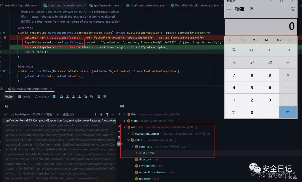This screenshot has width=302, height=182.
Task: Collapse the 'command' ArrayList node
Action: pyautogui.click(x=133, y=146)
